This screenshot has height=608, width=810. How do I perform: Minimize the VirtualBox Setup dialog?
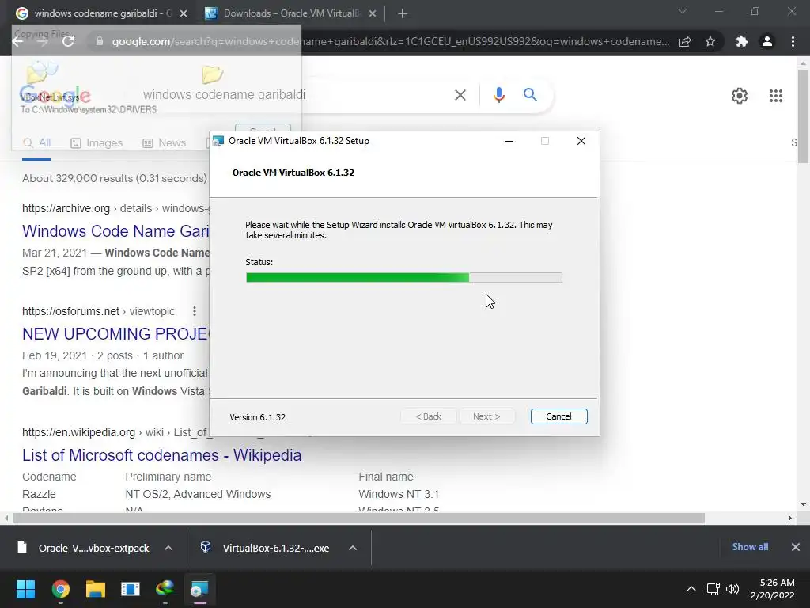(509, 141)
